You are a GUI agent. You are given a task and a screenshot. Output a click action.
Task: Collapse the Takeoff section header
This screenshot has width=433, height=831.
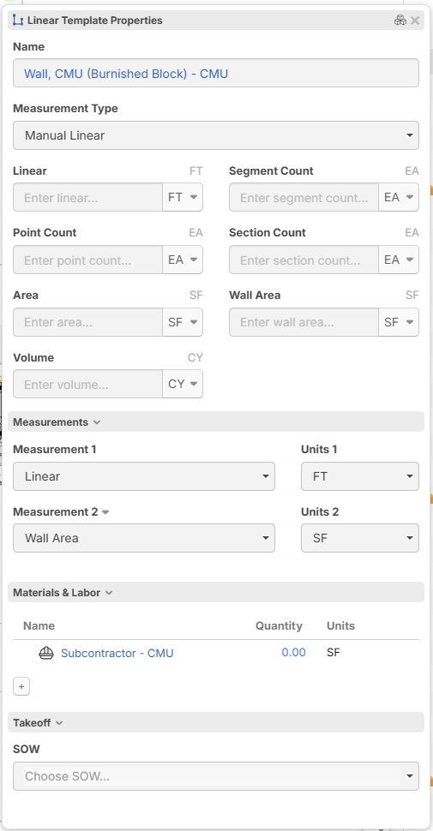point(38,722)
